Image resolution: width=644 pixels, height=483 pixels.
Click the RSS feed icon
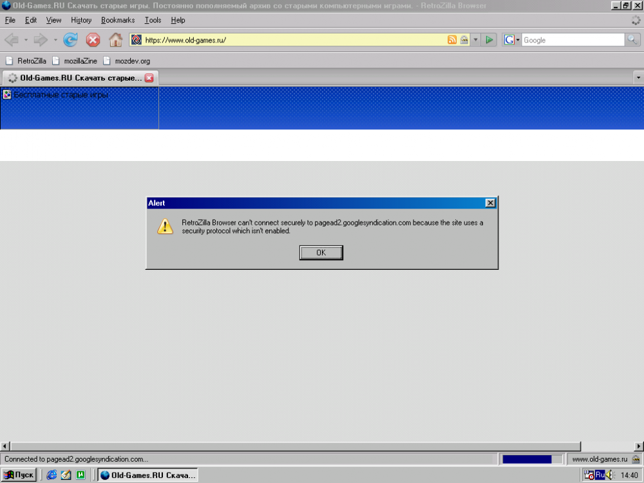tap(452, 40)
